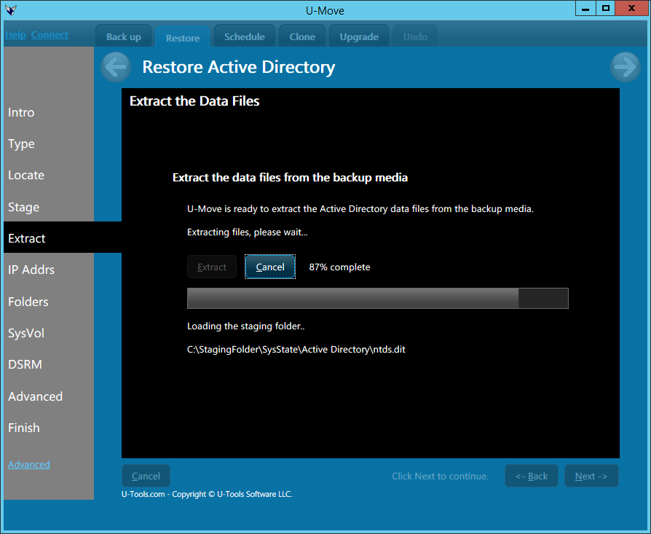Cancel the file extraction in progress
The image size is (651, 534).
[270, 267]
